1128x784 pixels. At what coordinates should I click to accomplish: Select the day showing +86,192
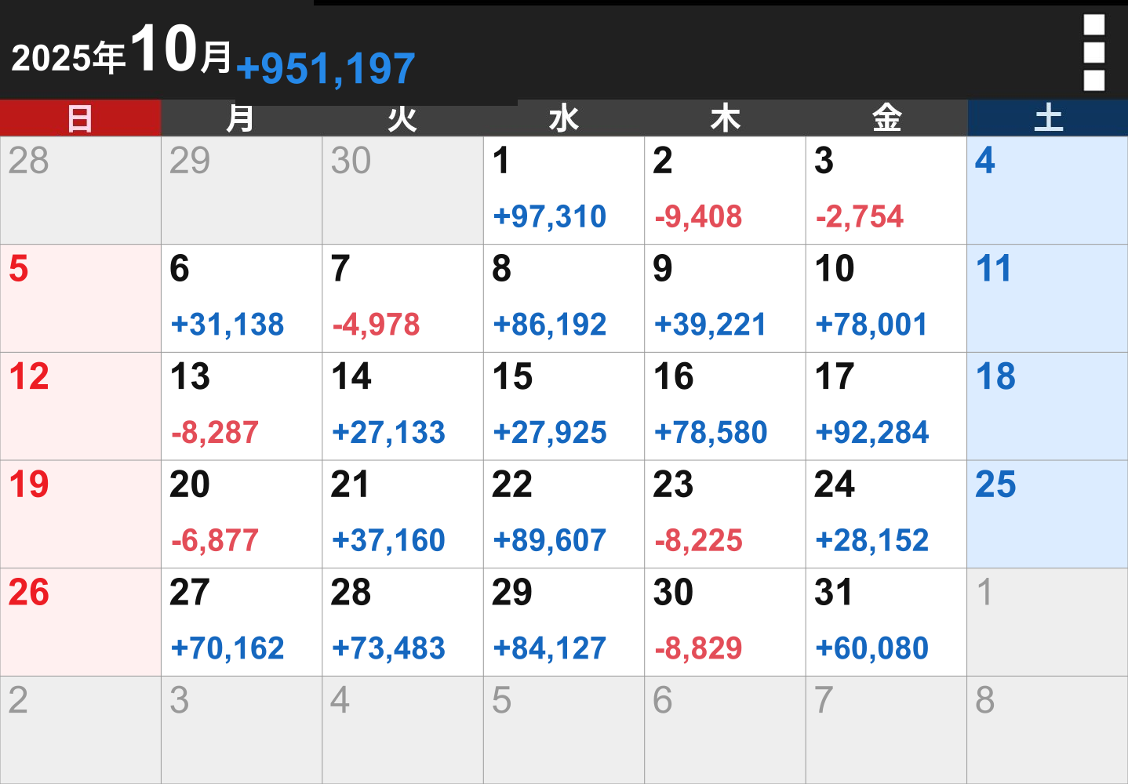(x=564, y=299)
